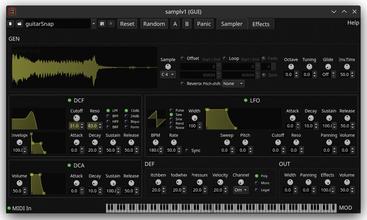The image size is (367, 220).
Task: Open a preset file using the folder icon
Action: pyautogui.click(x=19, y=24)
